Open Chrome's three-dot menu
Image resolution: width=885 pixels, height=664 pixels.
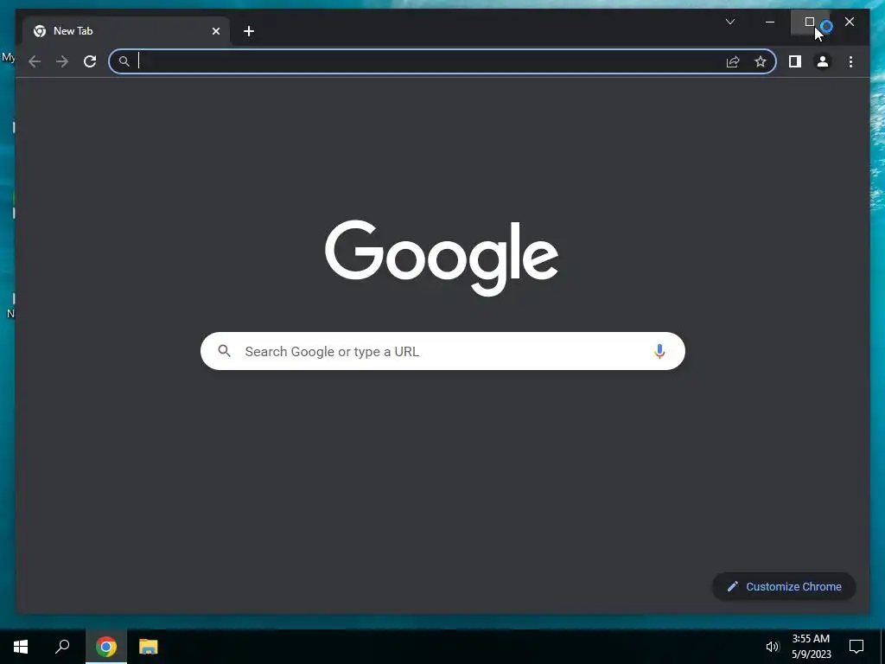850,61
